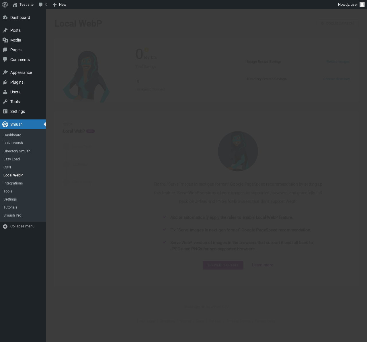This screenshot has height=342, width=367.
Task: Click the Smush plugin icon in the sidebar
Action: [x=5, y=124]
